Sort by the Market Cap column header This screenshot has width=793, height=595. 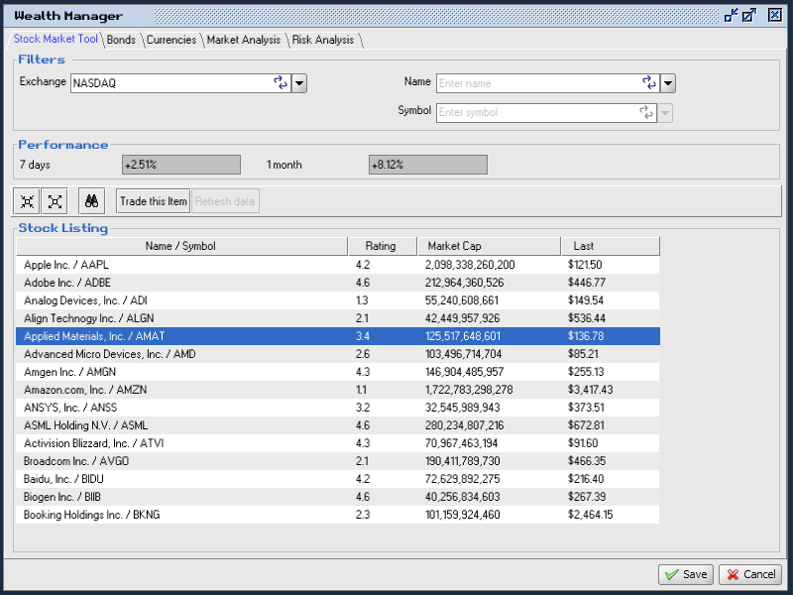click(489, 246)
